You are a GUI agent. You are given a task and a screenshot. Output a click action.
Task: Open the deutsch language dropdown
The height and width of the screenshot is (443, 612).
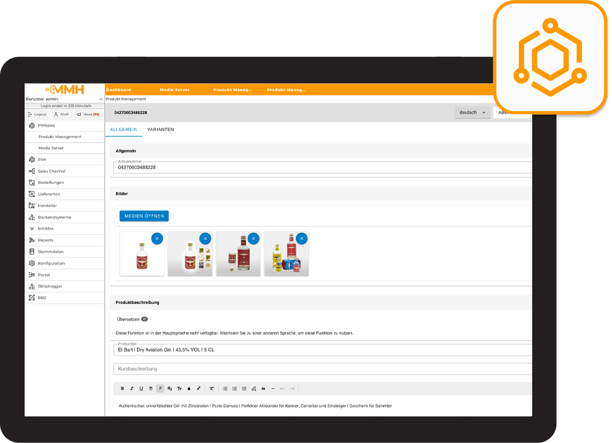coord(473,113)
